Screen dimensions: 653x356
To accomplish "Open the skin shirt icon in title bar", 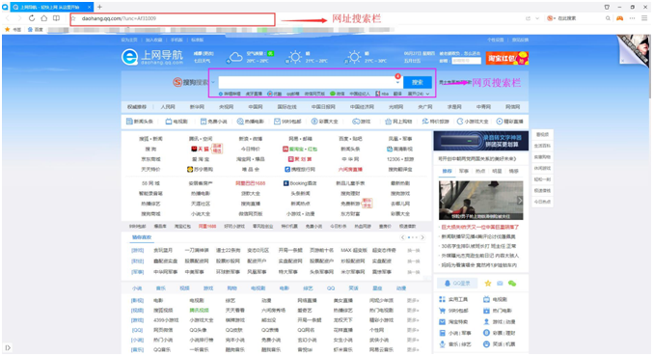I will click(x=607, y=7).
